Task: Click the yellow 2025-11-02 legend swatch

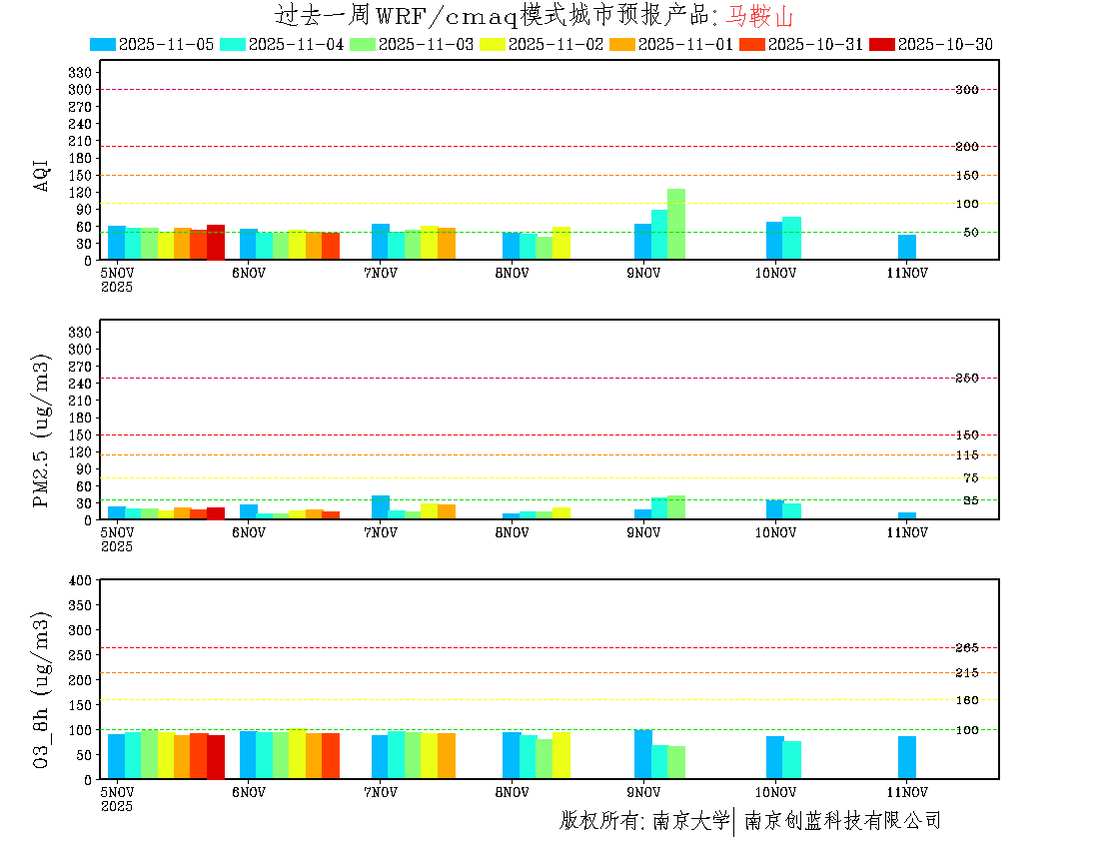Action: pyautogui.click(x=493, y=44)
